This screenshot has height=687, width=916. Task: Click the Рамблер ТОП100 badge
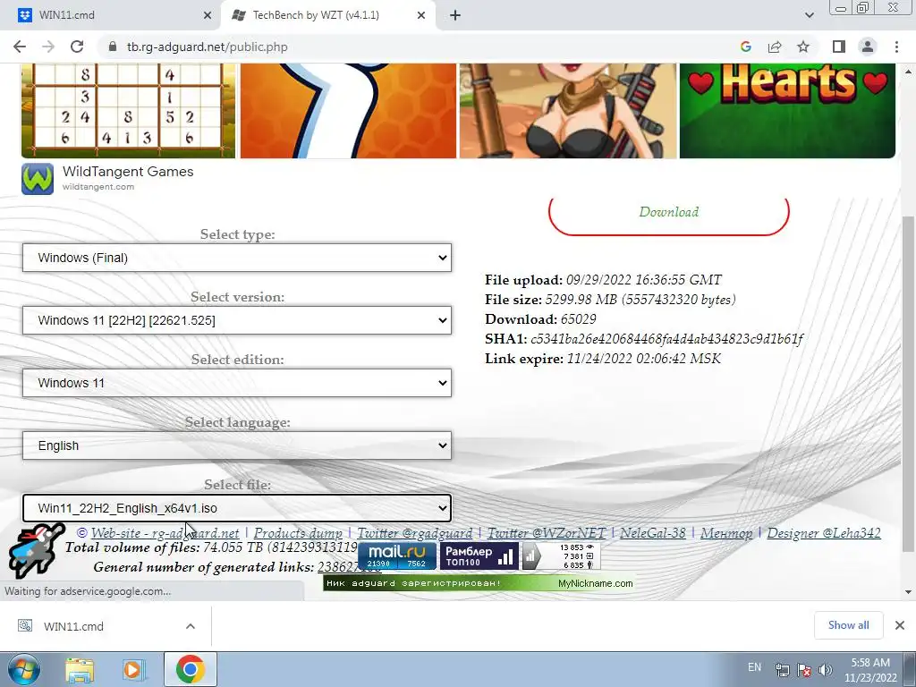click(x=479, y=556)
